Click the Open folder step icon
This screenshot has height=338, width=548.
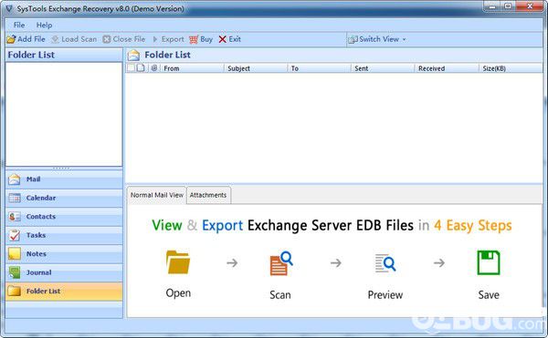coord(178,262)
